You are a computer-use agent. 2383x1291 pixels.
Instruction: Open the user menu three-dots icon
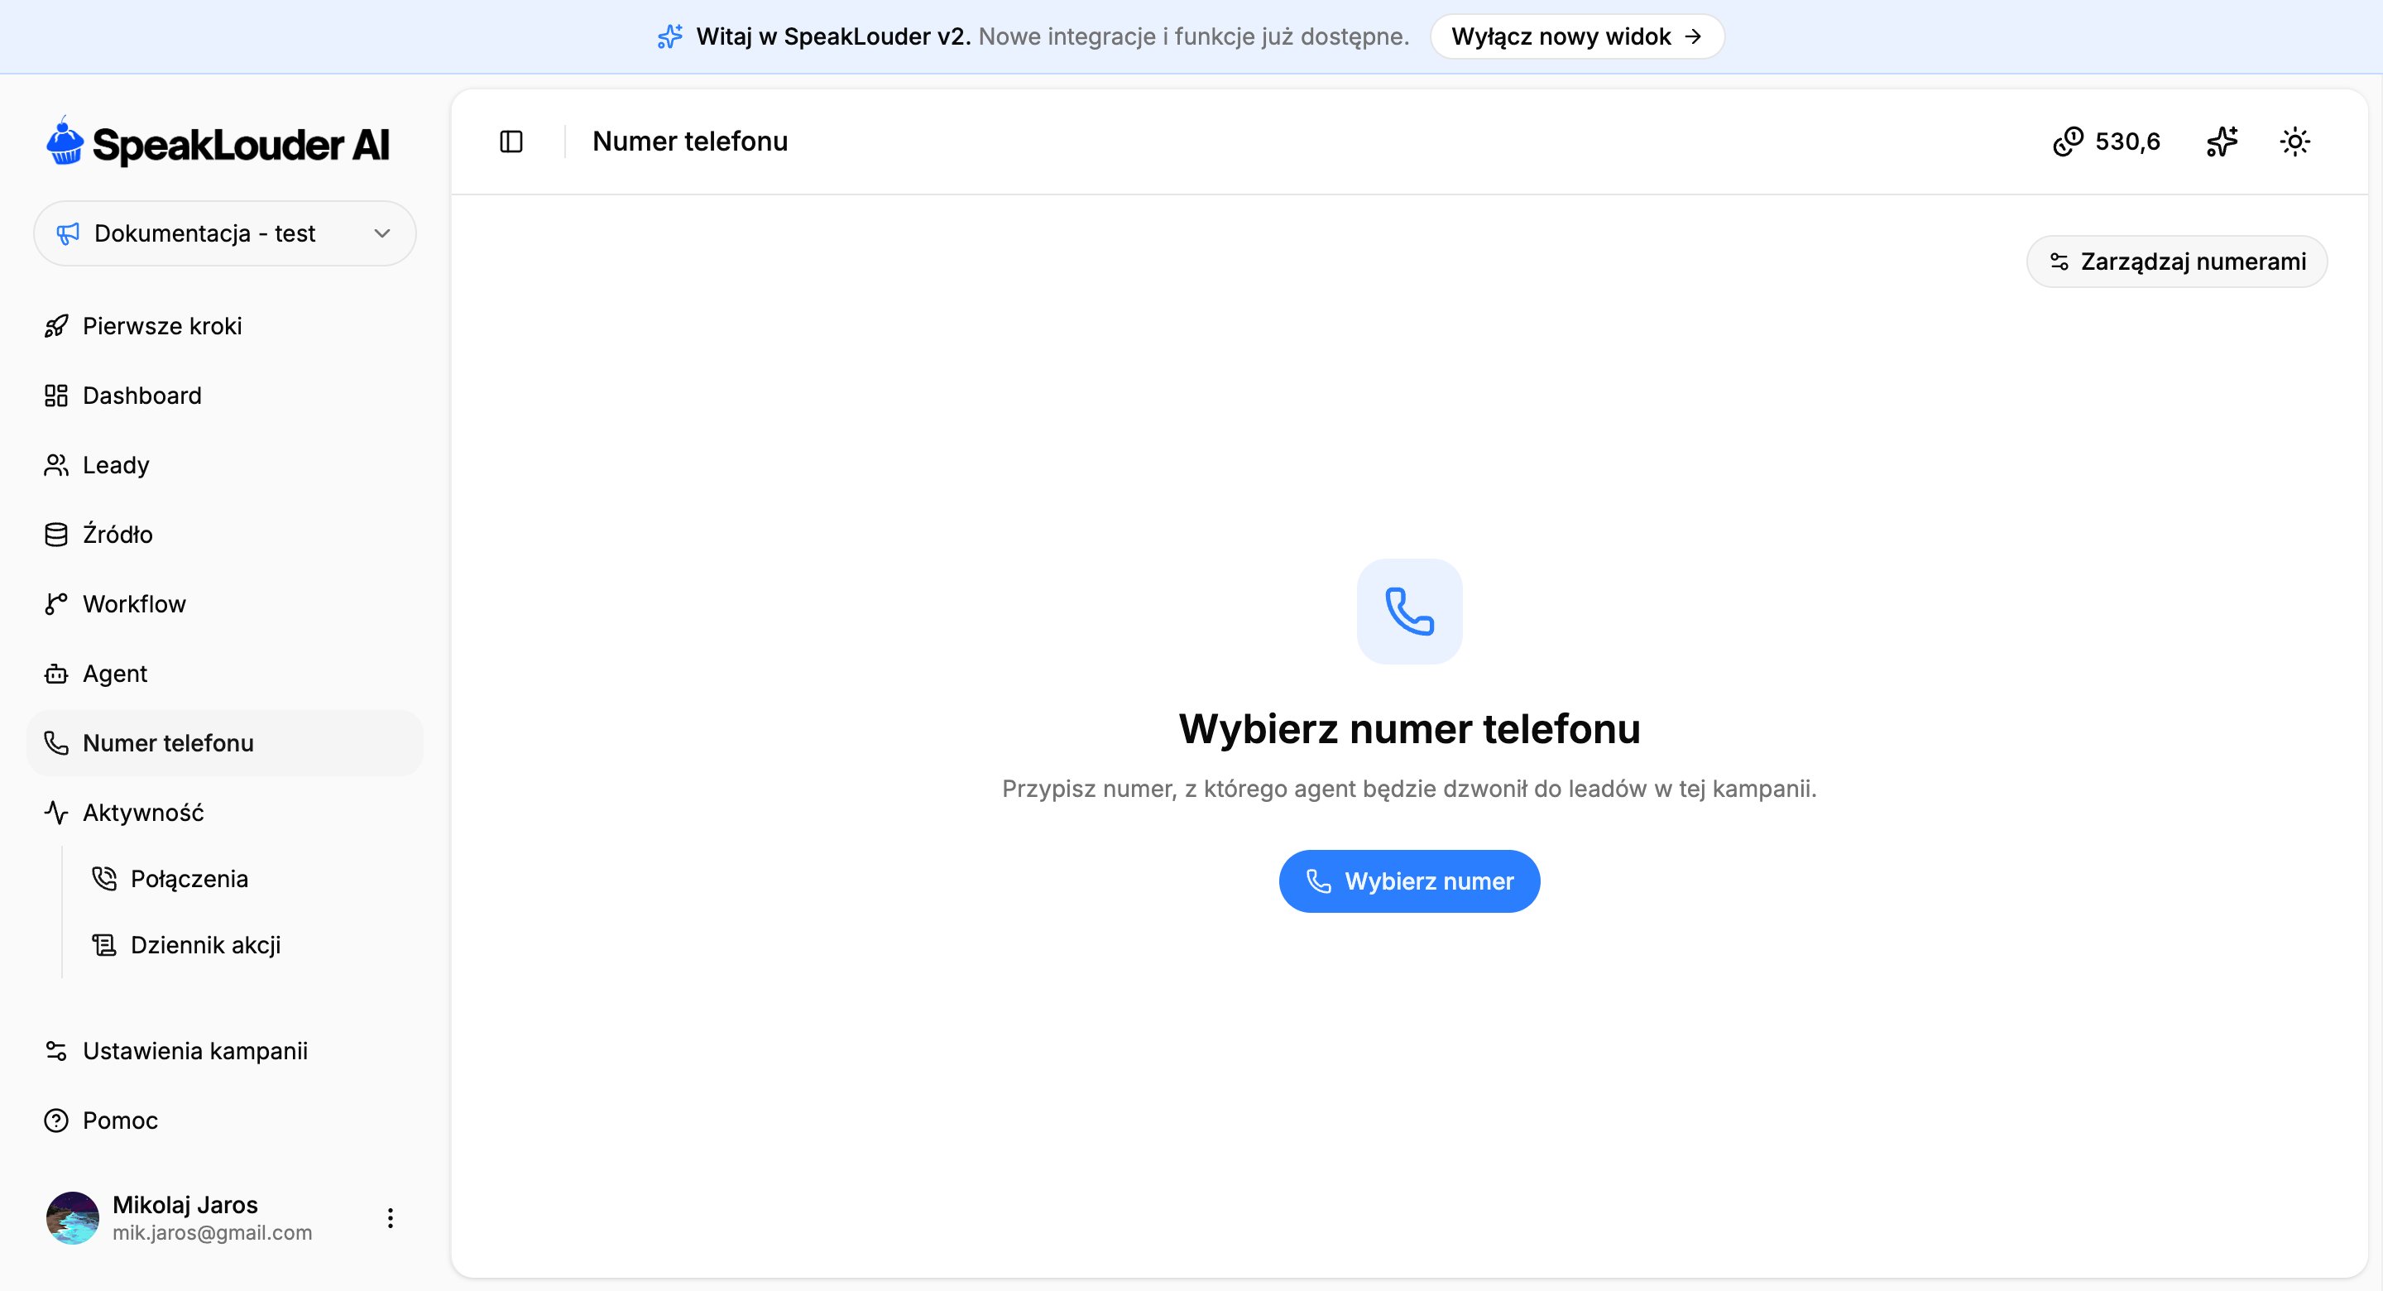tap(391, 1218)
